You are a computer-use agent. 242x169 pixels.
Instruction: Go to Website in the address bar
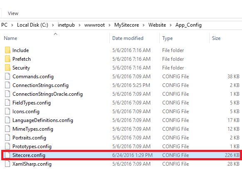tap(157, 25)
